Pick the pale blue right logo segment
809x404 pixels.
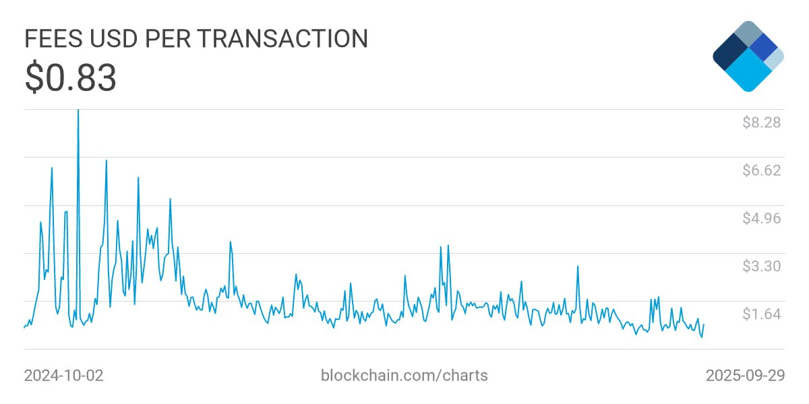(x=775, y=58)
